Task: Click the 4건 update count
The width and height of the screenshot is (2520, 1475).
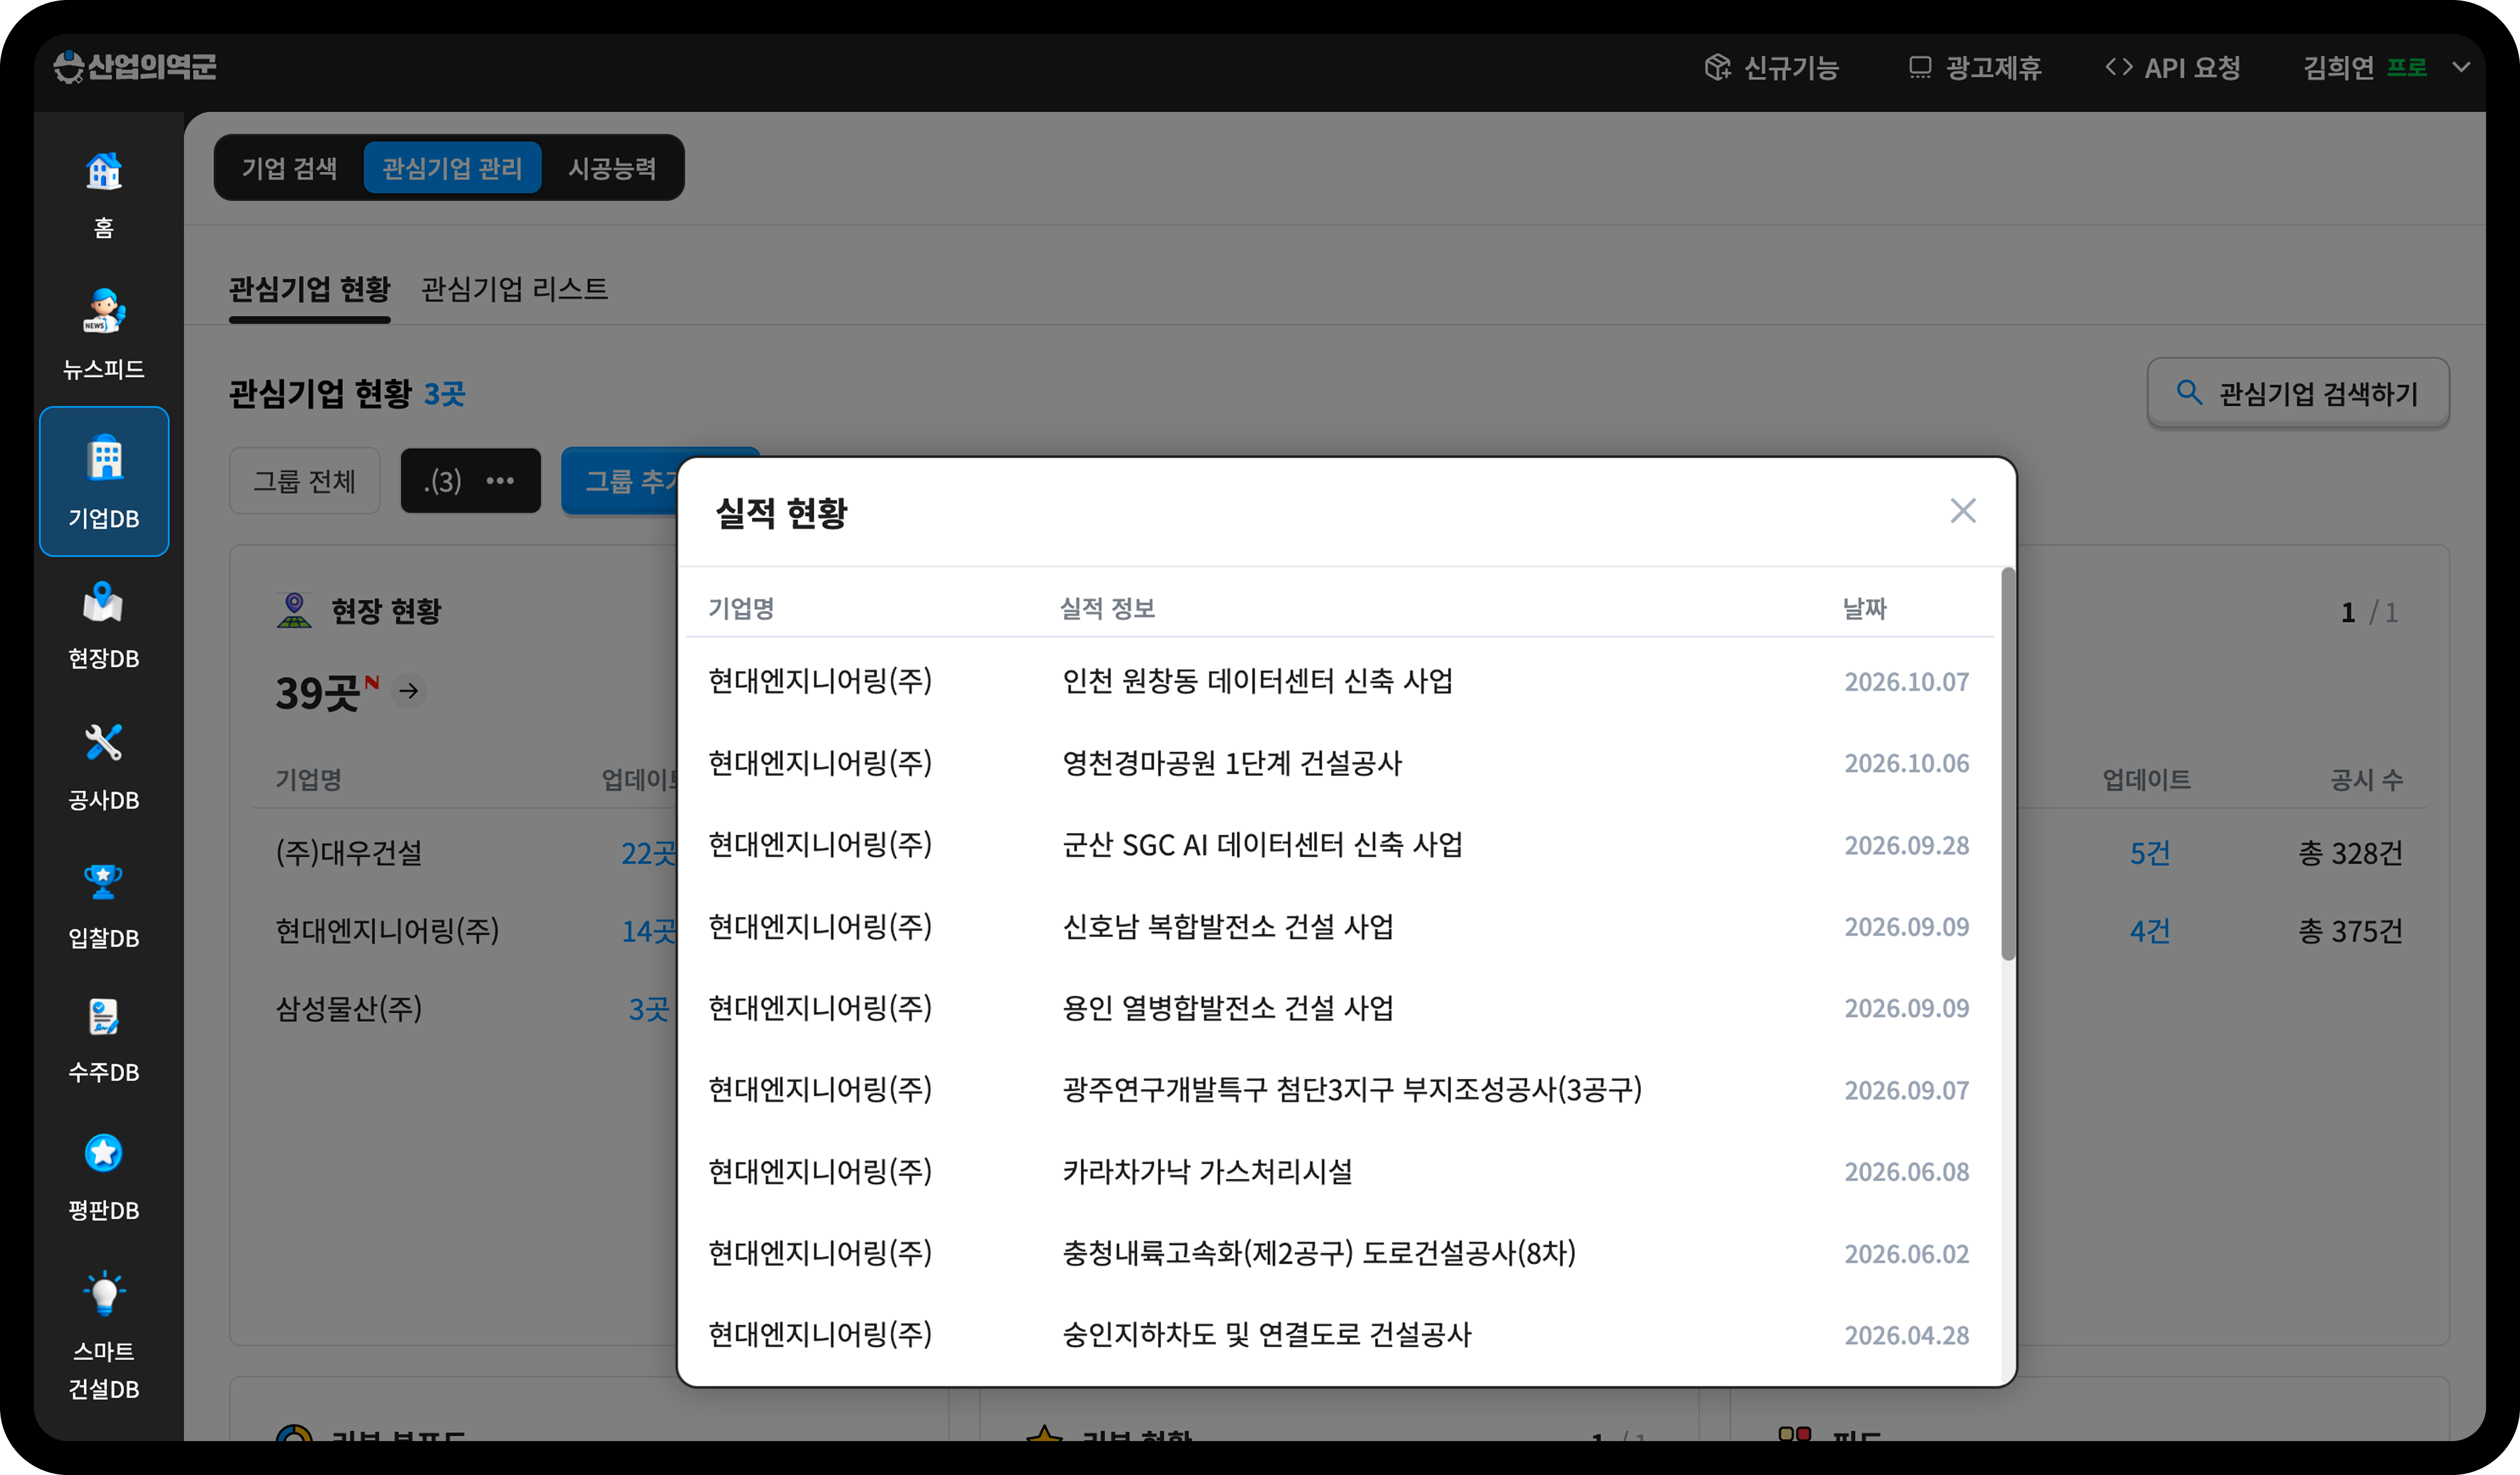Action: pyautogui.click(x=2149, y=931)
